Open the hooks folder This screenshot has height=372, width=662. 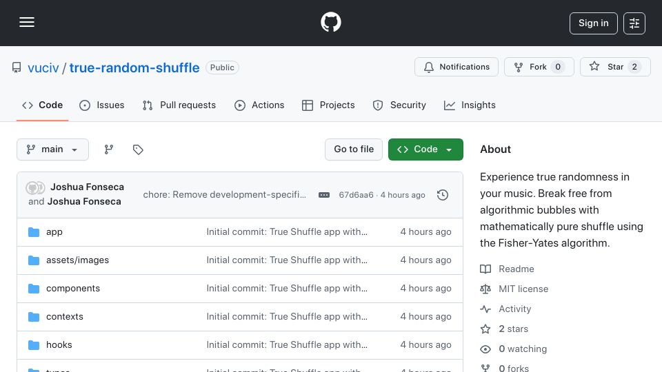coord(59,344)
